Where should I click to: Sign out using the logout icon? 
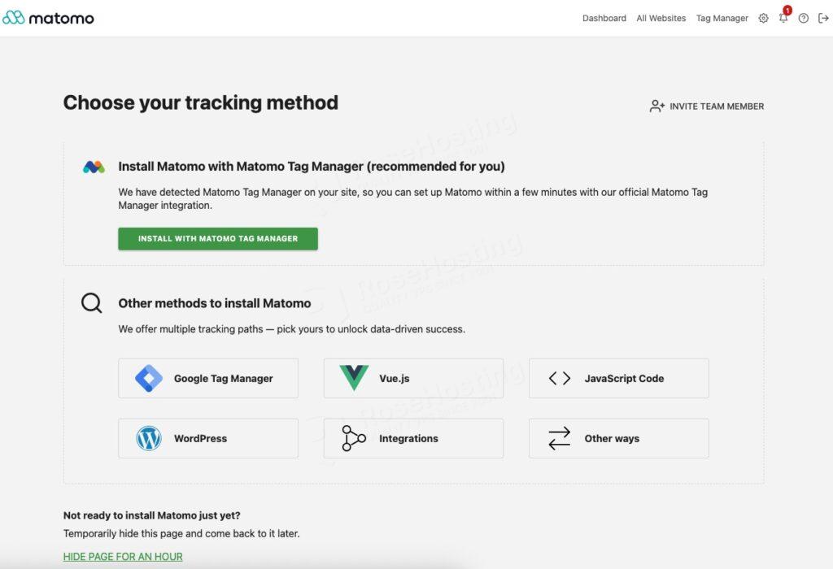click(823, 18)
